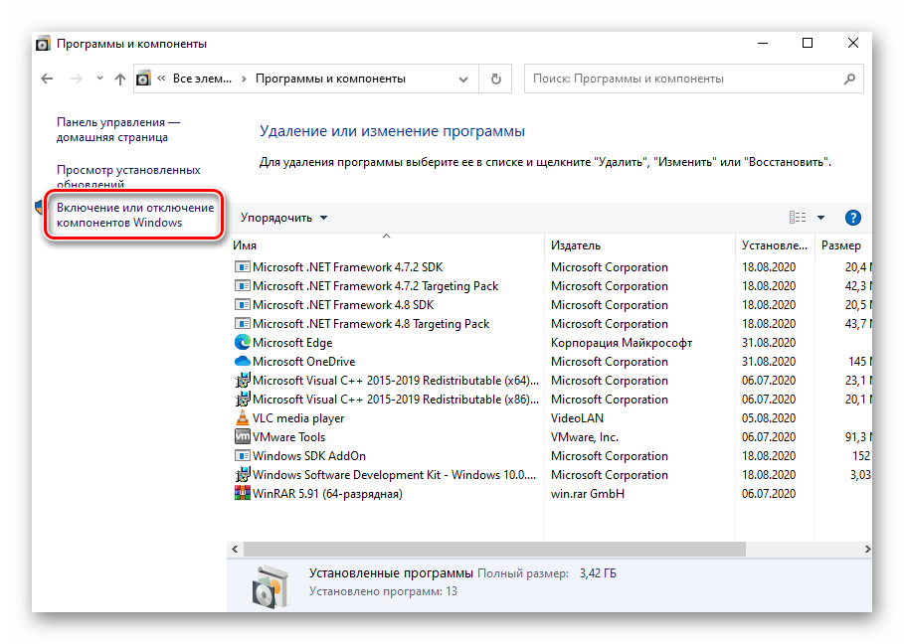Open help via question mark icon
The image size is (904, 644).
point(852,218)
